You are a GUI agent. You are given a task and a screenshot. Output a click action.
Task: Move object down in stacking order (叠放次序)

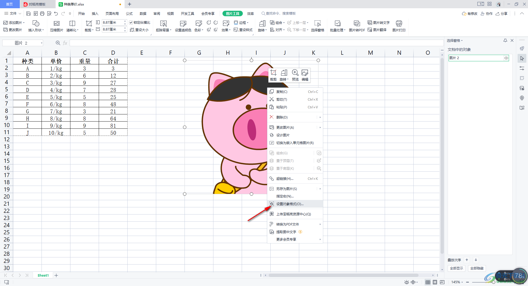476,260
